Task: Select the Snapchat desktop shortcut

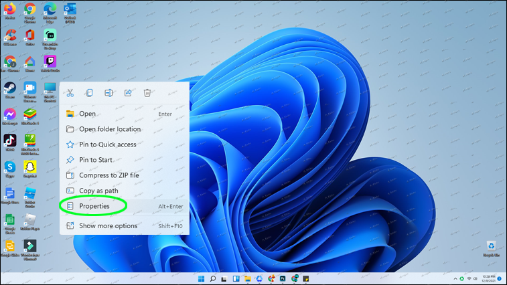Action: pos(29,169)
